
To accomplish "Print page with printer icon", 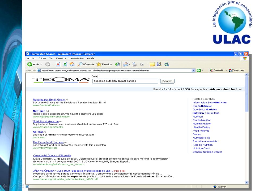I will (x=134, y=64).
